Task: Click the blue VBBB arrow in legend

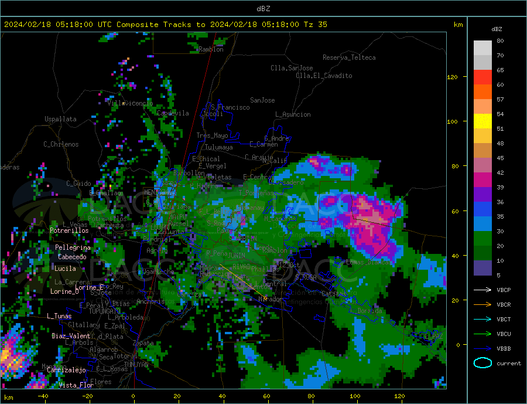Action: pos(482,349)
